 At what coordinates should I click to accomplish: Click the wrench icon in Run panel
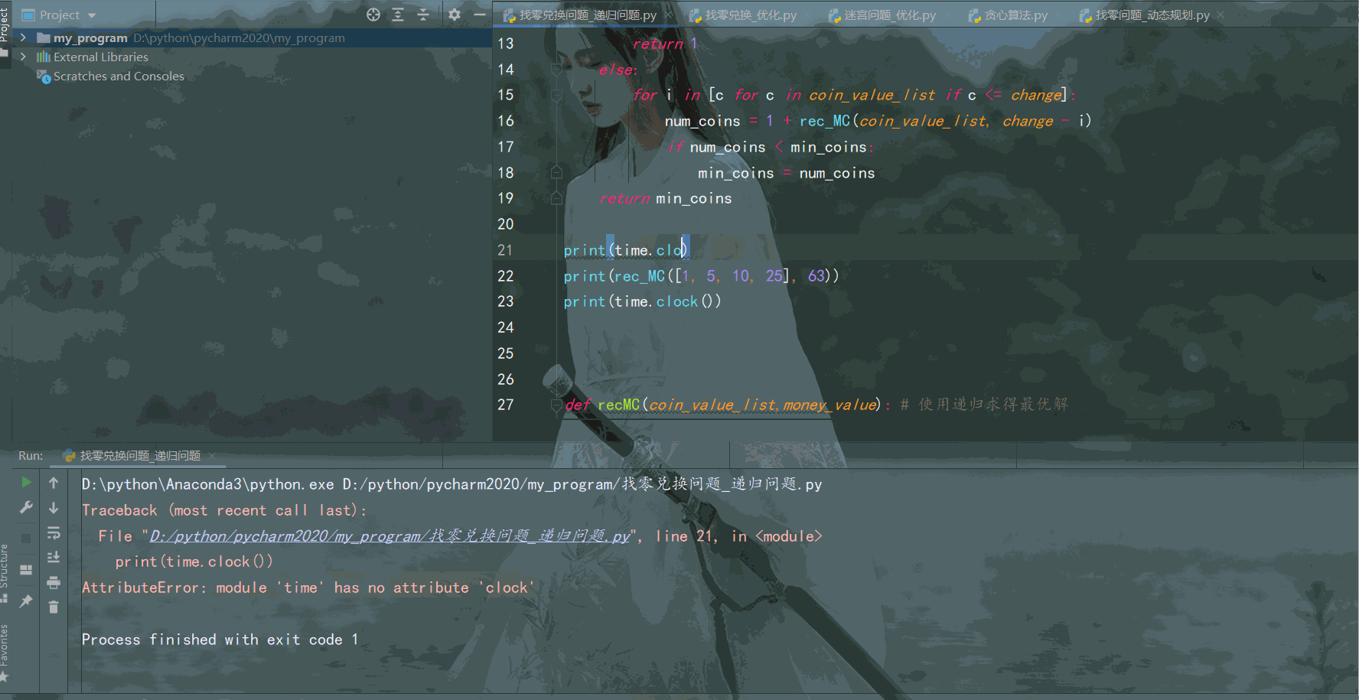(x=26, y=507)
